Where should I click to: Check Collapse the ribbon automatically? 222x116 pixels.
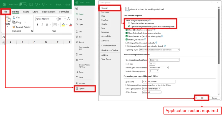point(127,43)
